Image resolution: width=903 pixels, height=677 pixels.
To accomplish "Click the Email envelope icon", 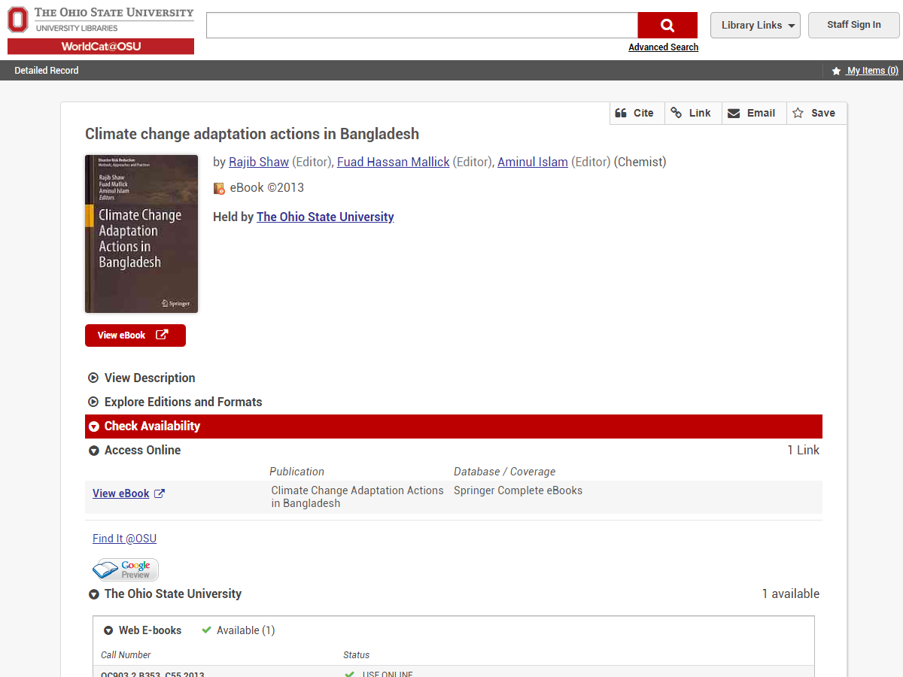I will 734,113.
